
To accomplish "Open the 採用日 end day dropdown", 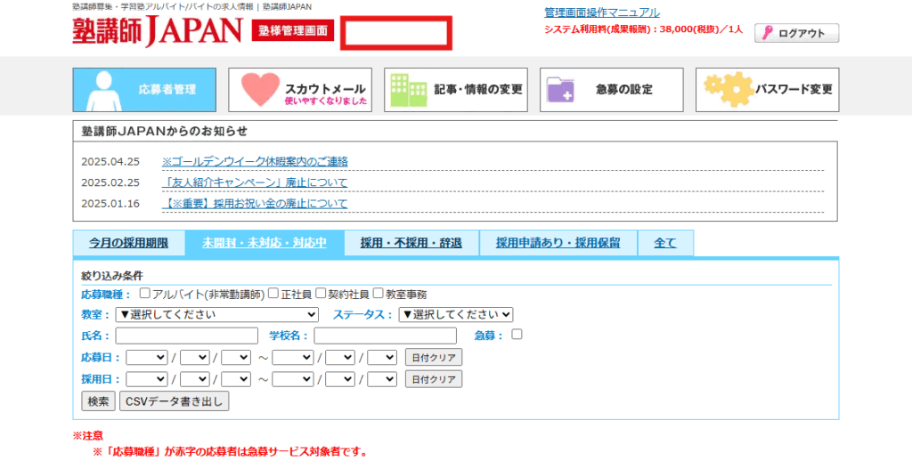I will [381, 379].
